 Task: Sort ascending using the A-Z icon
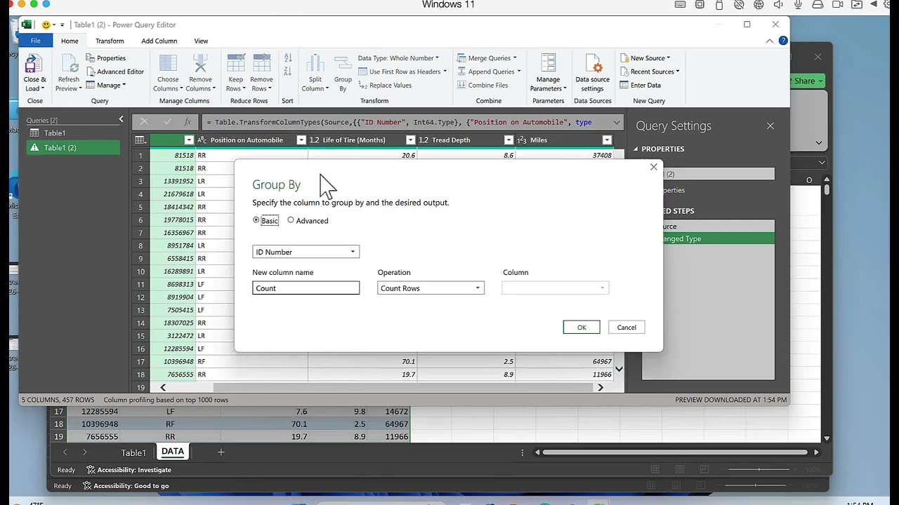tap(287, 58)
